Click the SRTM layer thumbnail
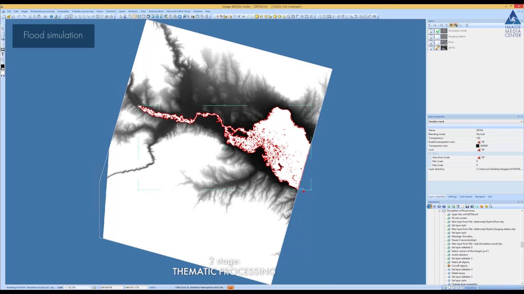The image size is (524, 294). point(444,48)
